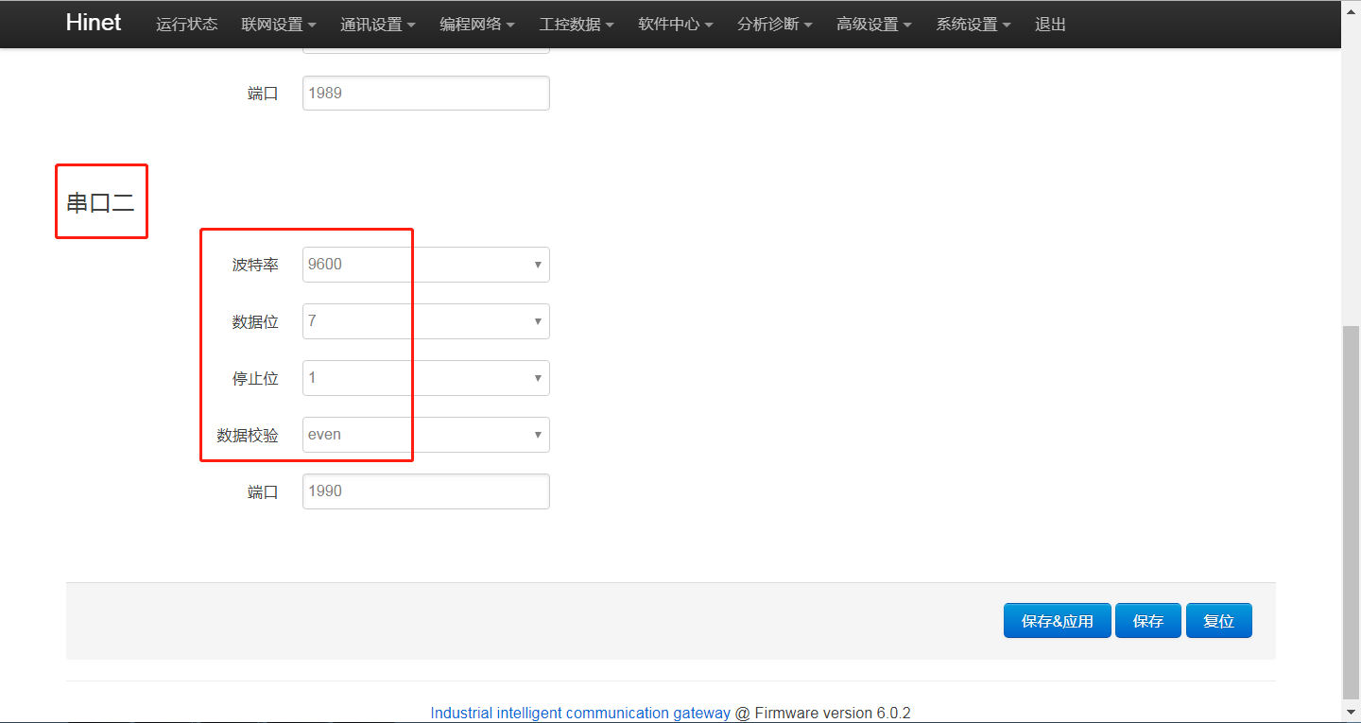The width and height of the screenshot is (1361, 723).
Task: Click the Hinet logo text
Action: (93, 23)
